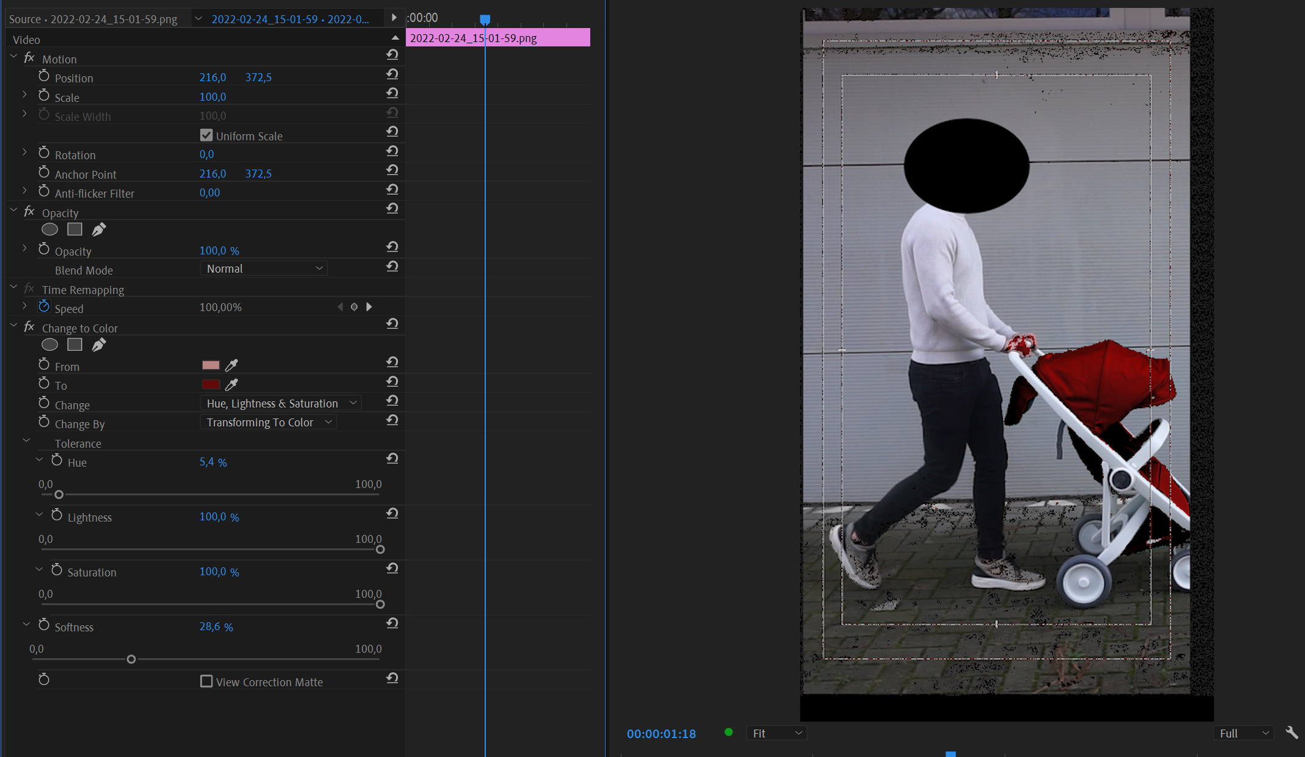Add keyframe for Speed parameter
The image size is (1305, 757).
pos(354,307)
